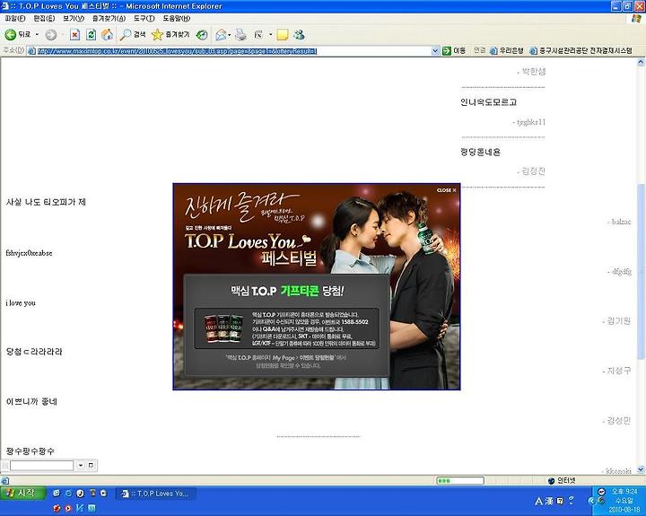Click the Edit page toolbar icon
The height and width of the screenshot is (516, 646).
258,35
